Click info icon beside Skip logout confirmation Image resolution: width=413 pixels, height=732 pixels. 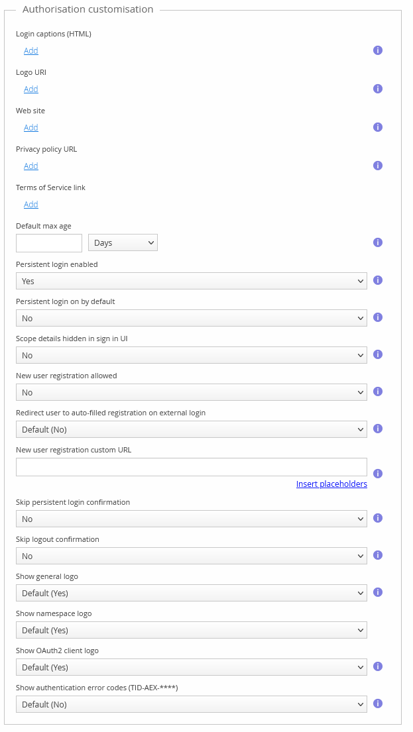[378, 555]
